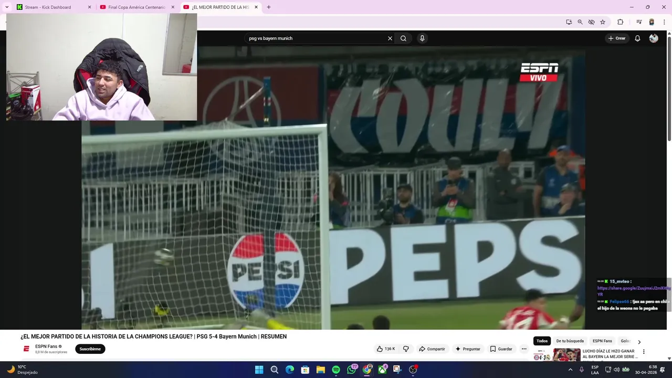The width and height of the screenshot is (672, 378).
Task: Save the video with Guardar
Action: tap(501, 349)
